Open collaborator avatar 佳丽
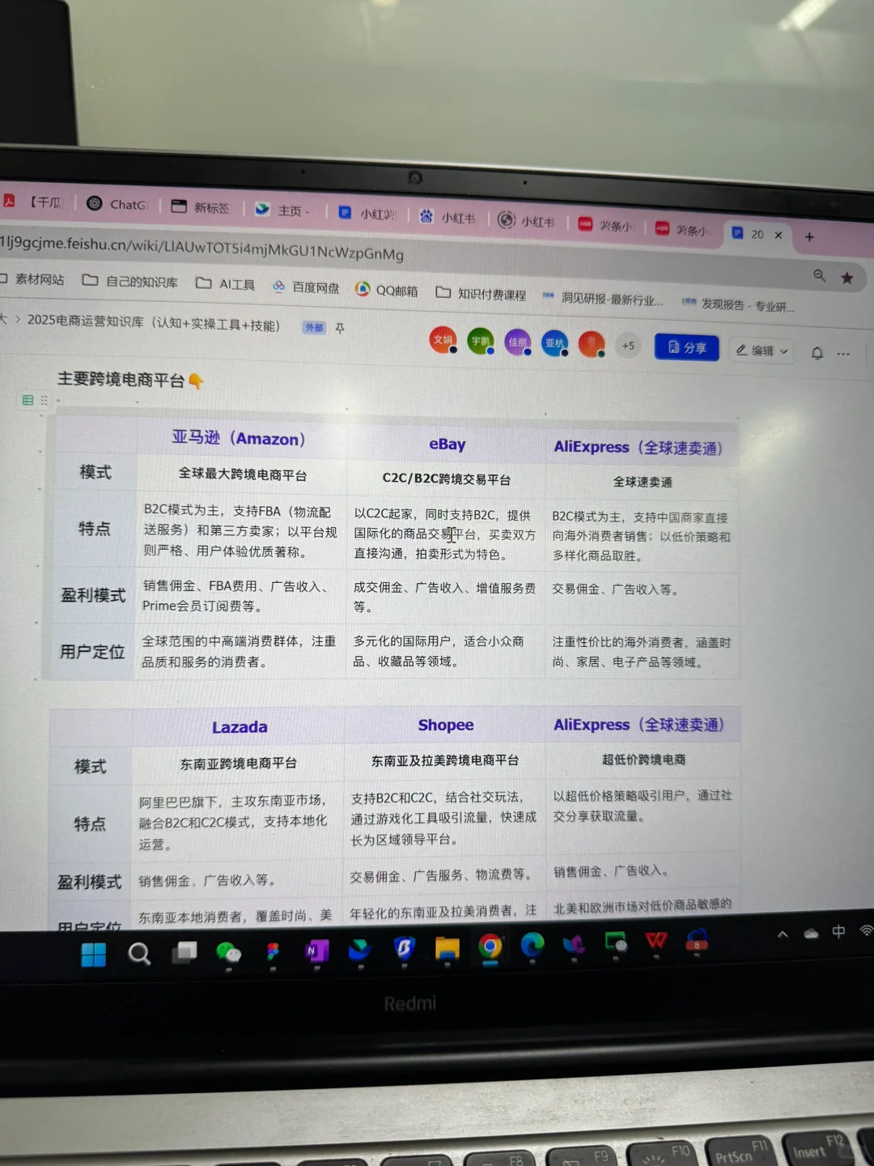The width and height of the screenshot is (874, 1166). [518, 343]
